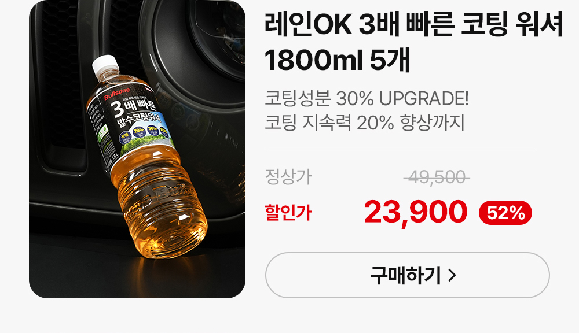This screenshot has width=579, height=333.
Task: Click the divider line above 정상가
Action: click(400, 150)
